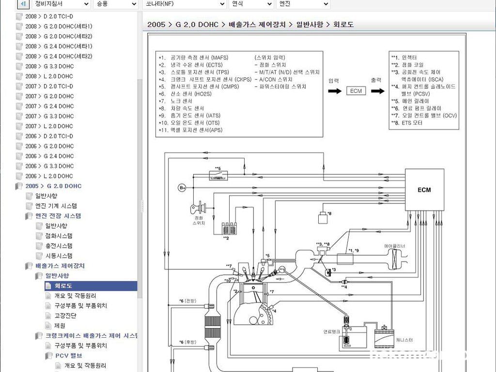Click book icon beside 2006 > L 2.0 DOHC
496x372 pixels.
click(x=19, y=176)
